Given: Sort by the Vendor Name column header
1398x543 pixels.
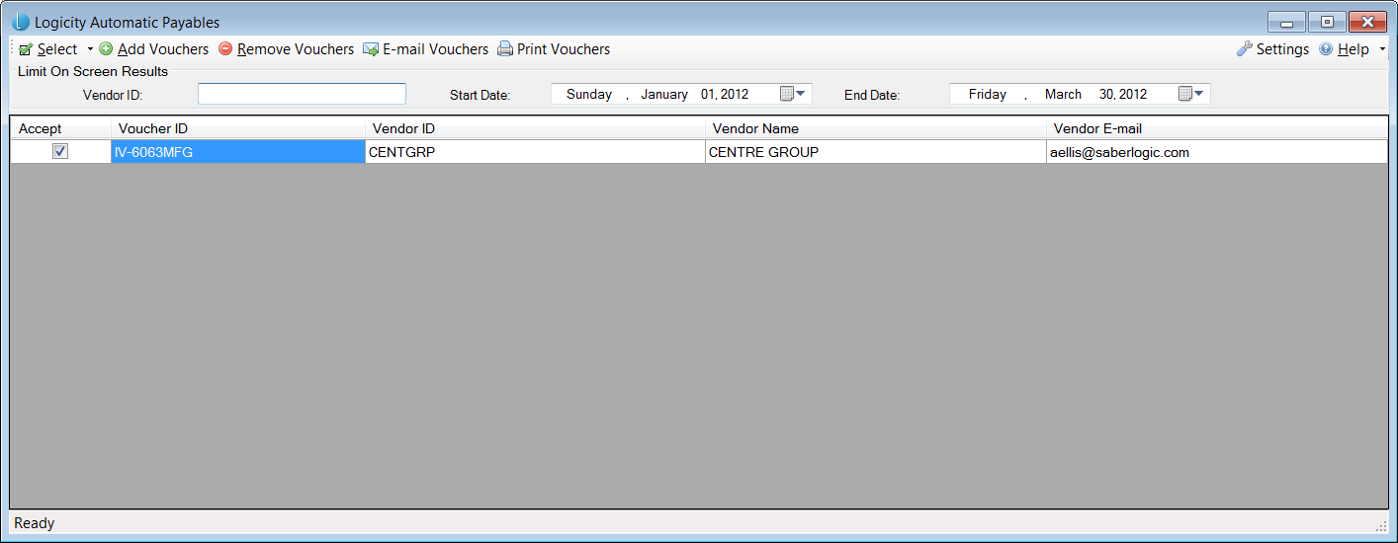Looking at the screenshot, I should [874, 128].
